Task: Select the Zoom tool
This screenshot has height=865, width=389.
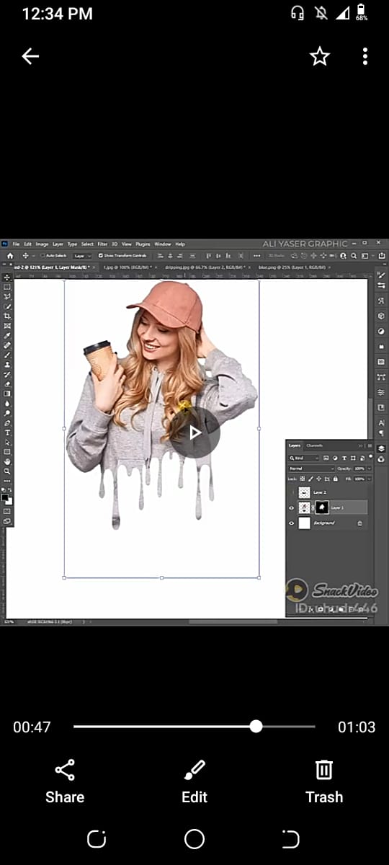Action: pos(8,471)
